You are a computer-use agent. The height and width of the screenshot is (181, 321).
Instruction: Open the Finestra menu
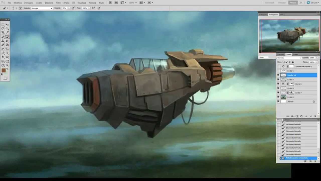pyautogui.click(x=93, y=3)
